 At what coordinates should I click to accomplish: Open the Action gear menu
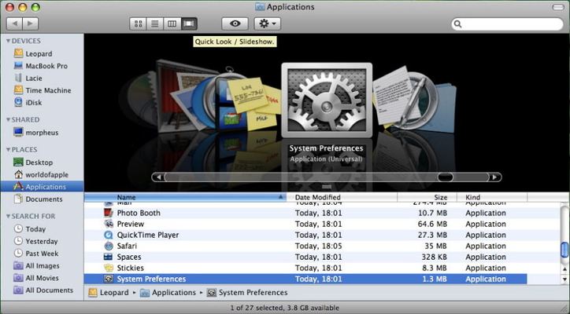point(267,24)
